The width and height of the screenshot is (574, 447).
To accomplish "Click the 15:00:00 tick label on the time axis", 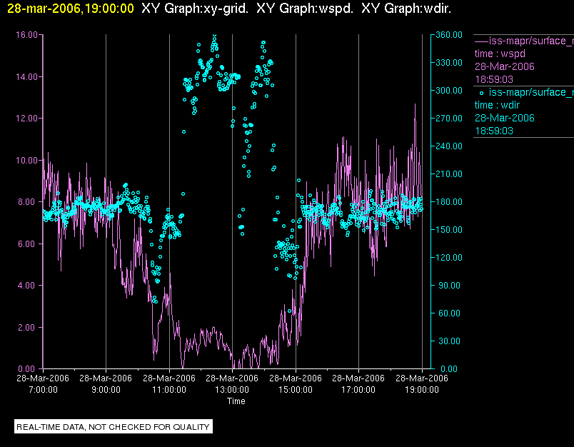I will (x=296, y=390).
